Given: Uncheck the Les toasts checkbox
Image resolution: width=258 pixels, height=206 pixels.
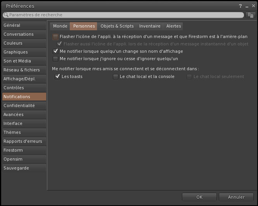Looking at the screenshot, I should pos(57,77).
